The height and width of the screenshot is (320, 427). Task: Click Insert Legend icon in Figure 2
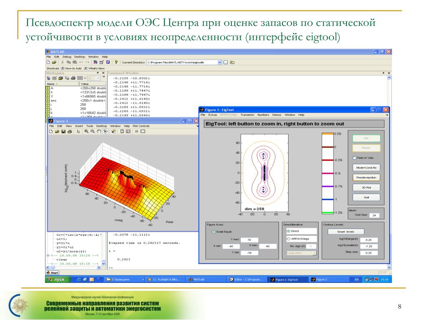[x=128, y=131]
